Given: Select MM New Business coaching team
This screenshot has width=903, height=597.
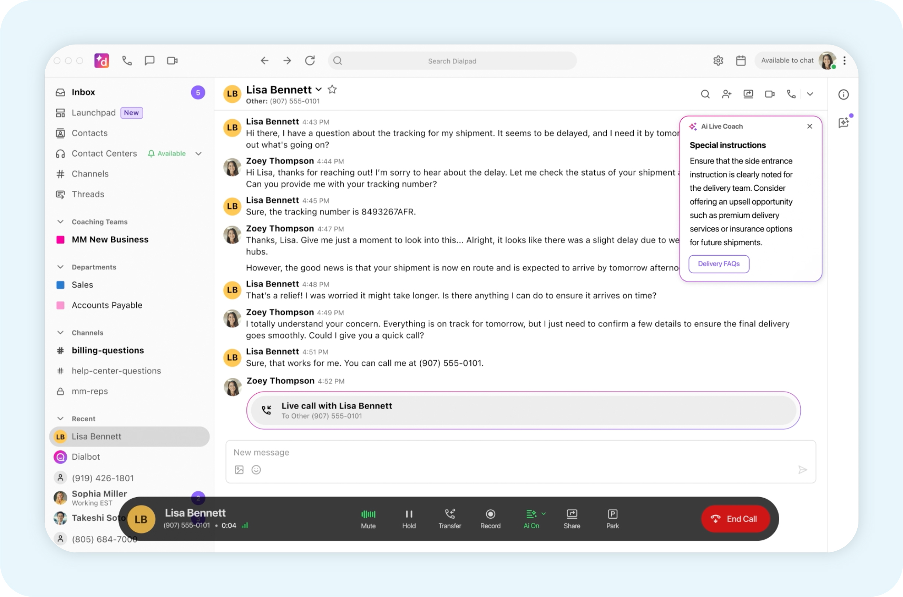Looking at the screenshot, I should [x=129, y=239].
